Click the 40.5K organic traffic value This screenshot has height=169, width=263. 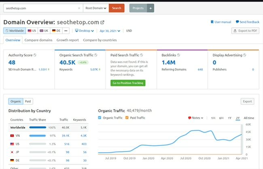coord(67,62)
